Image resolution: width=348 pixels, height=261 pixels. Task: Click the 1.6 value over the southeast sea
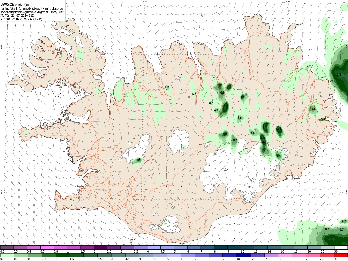click(x=330, y=239)
